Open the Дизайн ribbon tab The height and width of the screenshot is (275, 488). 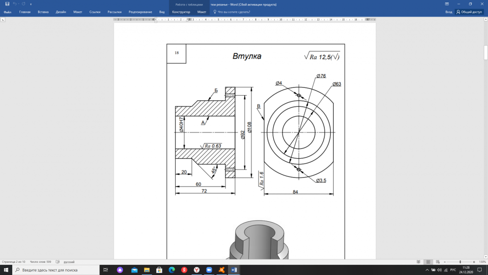tap(61, 12)
